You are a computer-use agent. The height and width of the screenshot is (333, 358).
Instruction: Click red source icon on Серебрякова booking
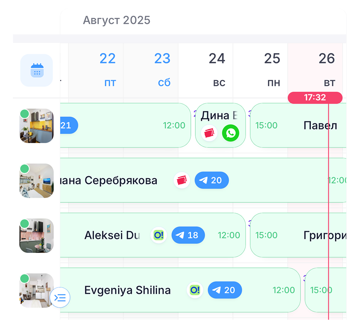(x=182, y=180)
